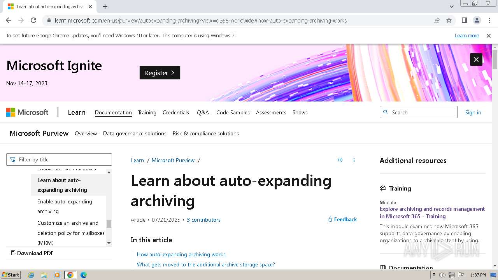Open the Chrome side panel
The image size is (498, 280).
pyautogui.click(x=464, y=20)
